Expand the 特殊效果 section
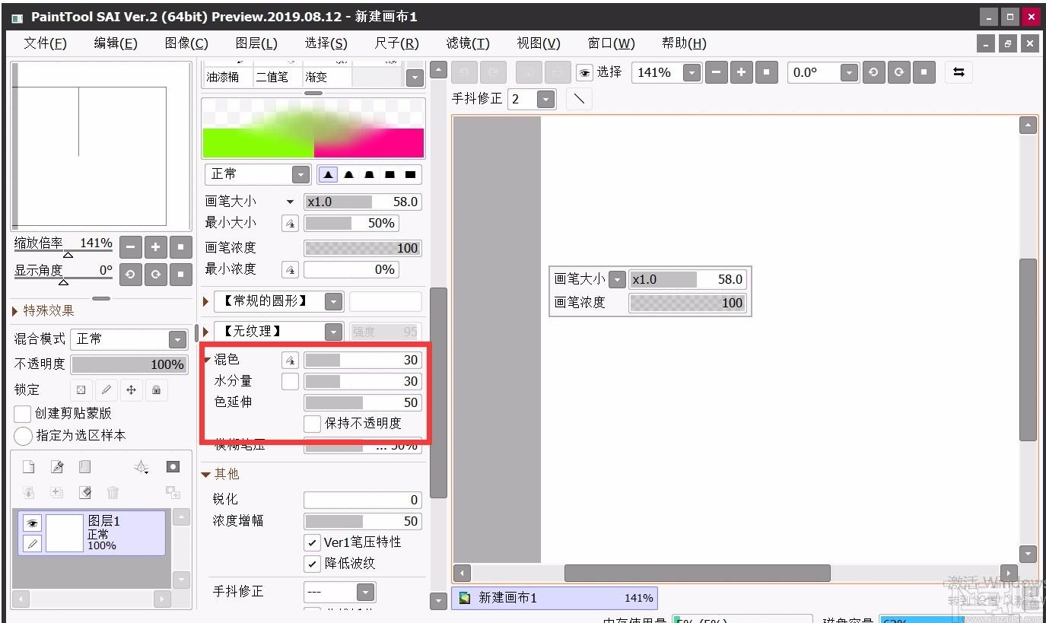This screenshot has width=1046, height=623. pyautogui.click(x=15, y=311)
